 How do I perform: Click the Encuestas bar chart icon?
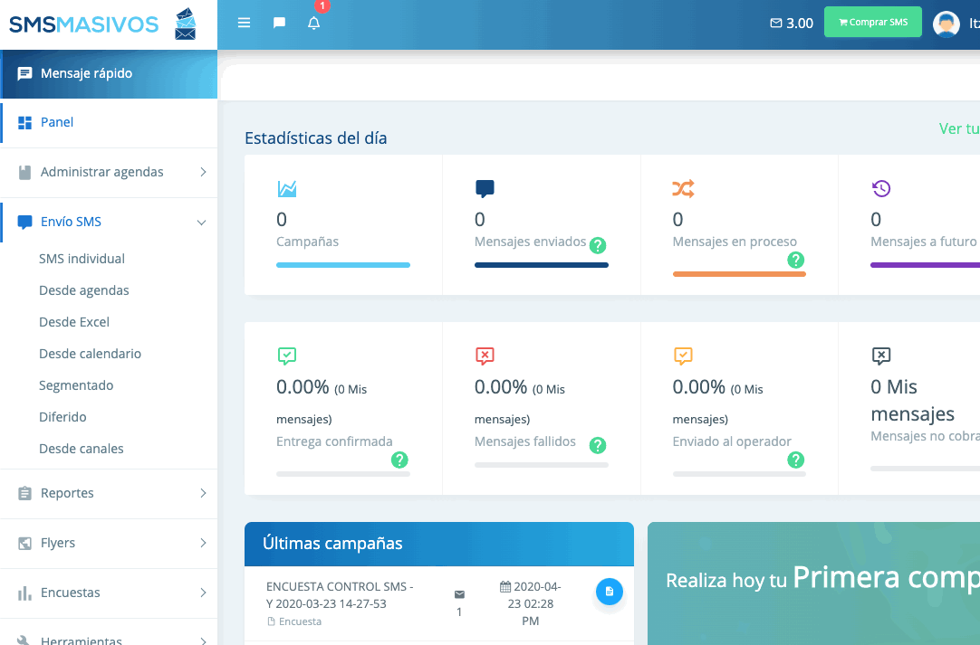[25, 593]
